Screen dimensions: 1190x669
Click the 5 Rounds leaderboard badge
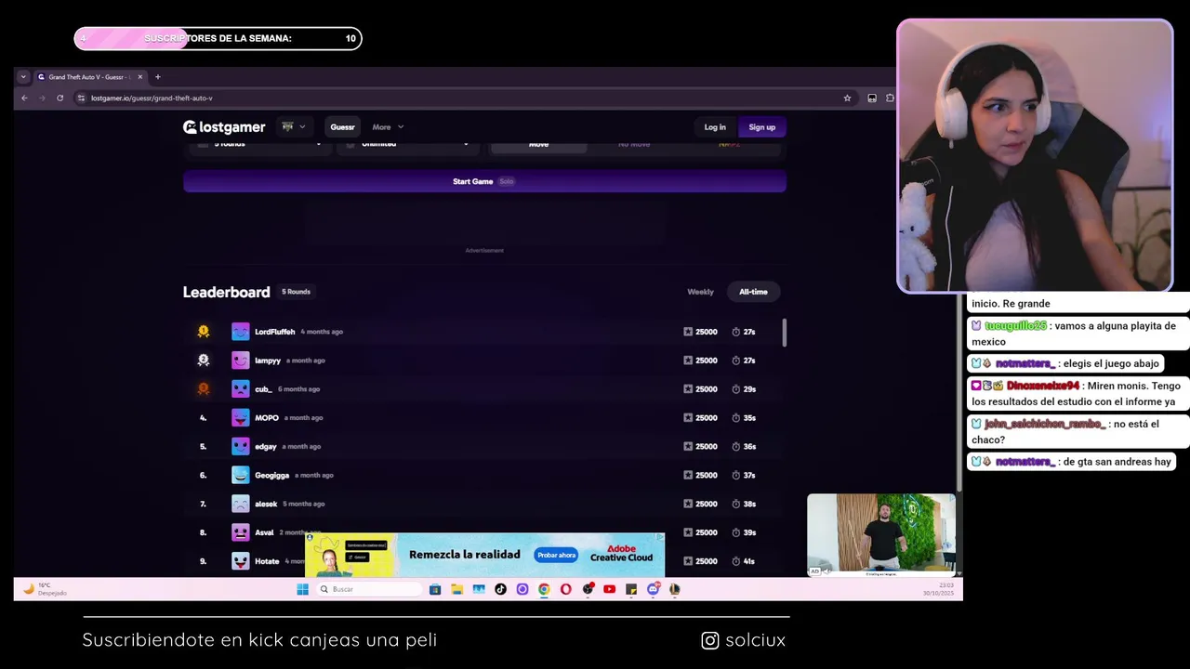pos(297,292)
